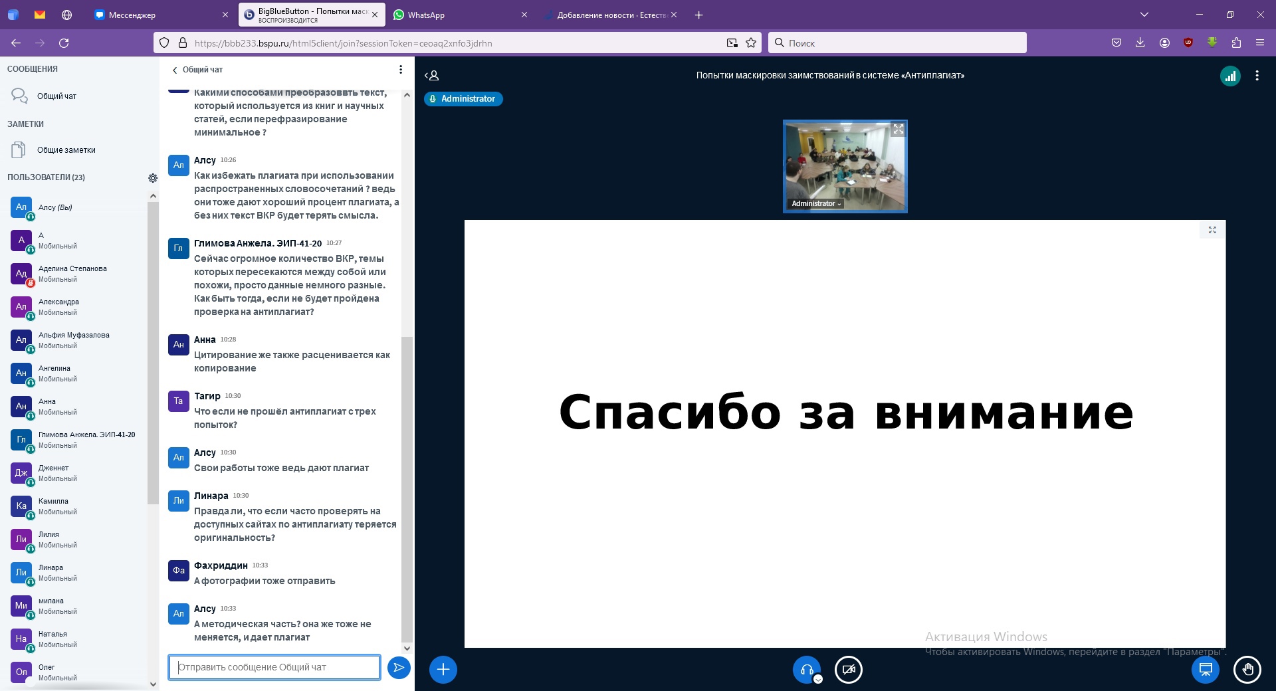Image resolution: width=1276 pixels, height=691 pixels.
Task: Click Общий чат back header button
Action: tap(197, 70)
